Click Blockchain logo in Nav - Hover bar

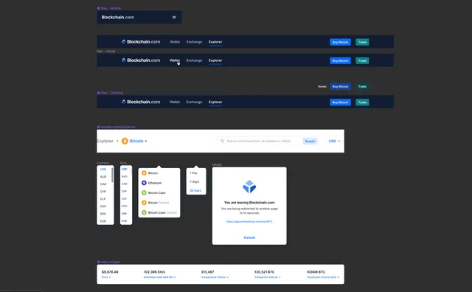pos(123,60)
